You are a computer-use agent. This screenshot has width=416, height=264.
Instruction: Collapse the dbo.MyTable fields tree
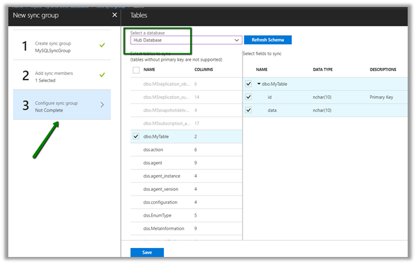[259, 84]
